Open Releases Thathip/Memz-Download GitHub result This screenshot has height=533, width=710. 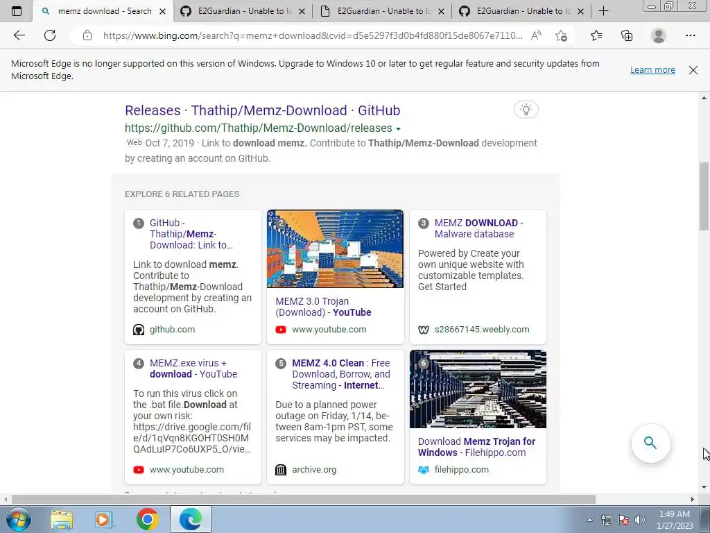pos(263,110)
